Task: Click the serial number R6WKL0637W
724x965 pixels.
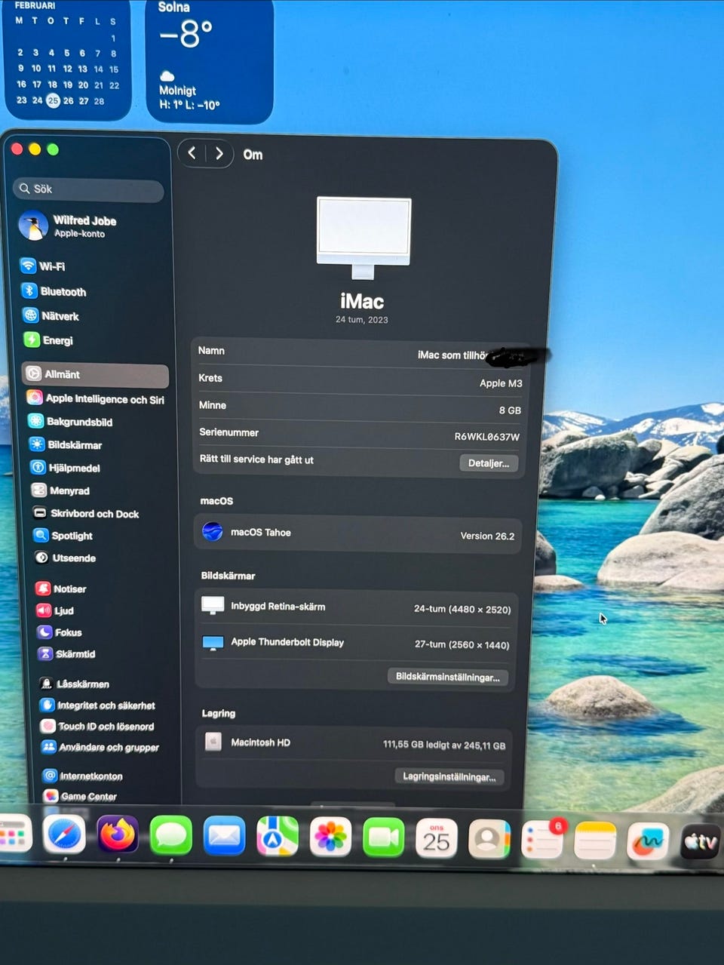Action: click(x=486, y=436)
